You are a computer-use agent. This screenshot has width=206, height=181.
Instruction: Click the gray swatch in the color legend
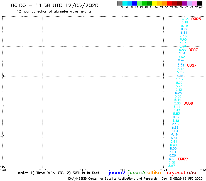(120, 4)
